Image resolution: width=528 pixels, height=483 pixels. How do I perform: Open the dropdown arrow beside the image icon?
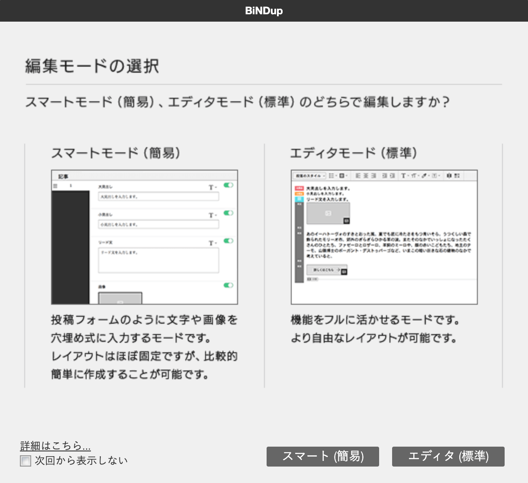(347, 176)
